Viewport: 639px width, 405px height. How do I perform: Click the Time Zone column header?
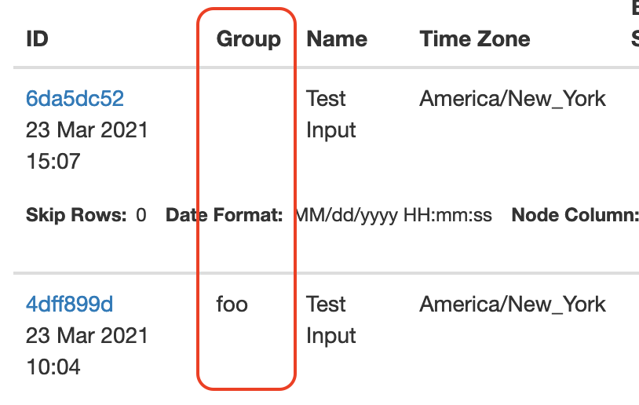(474, 38)
